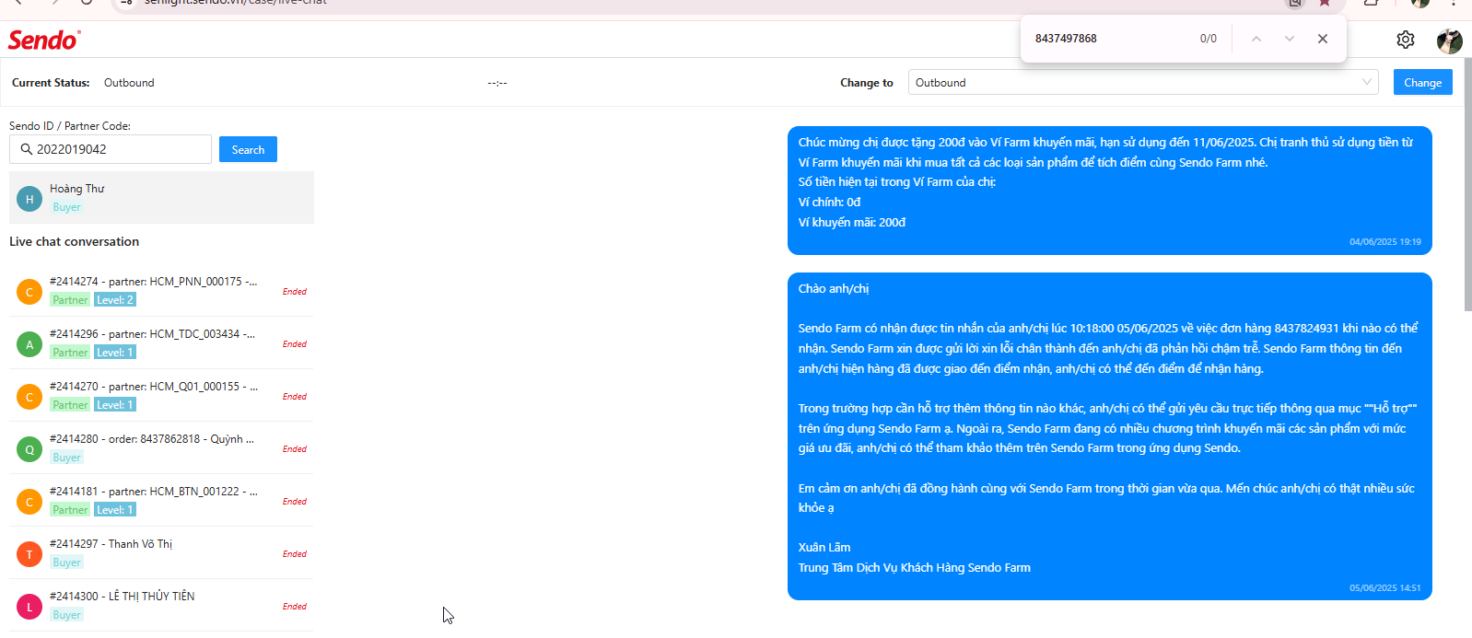Focus the Sendo ID / Partner Code field
1472x638 pixels.
pos(111,149)
